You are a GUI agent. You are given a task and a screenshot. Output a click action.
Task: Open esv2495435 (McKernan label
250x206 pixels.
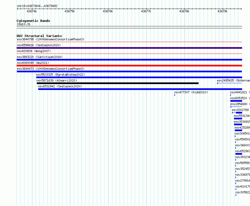[x=233, y=80]
